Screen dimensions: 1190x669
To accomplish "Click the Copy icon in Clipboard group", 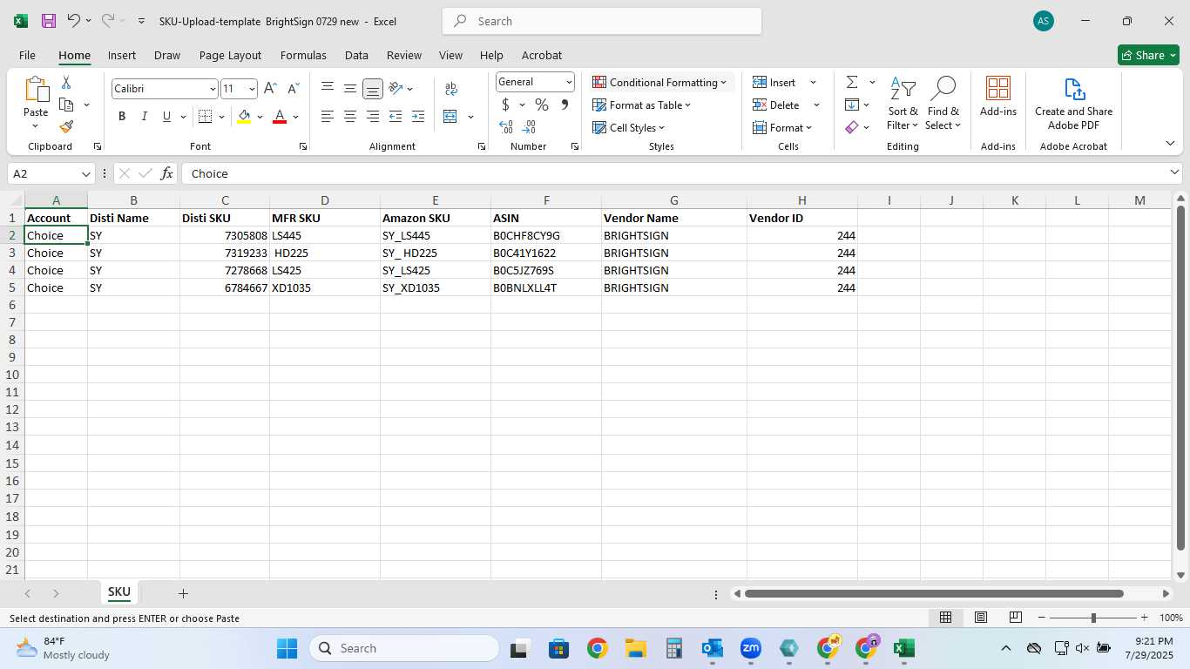I will click(x=66, y=105).
